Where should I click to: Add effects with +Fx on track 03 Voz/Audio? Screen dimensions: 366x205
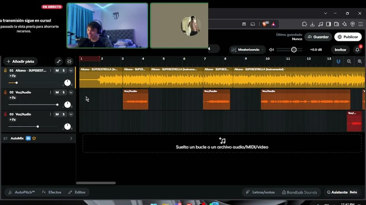pos(13,120)
